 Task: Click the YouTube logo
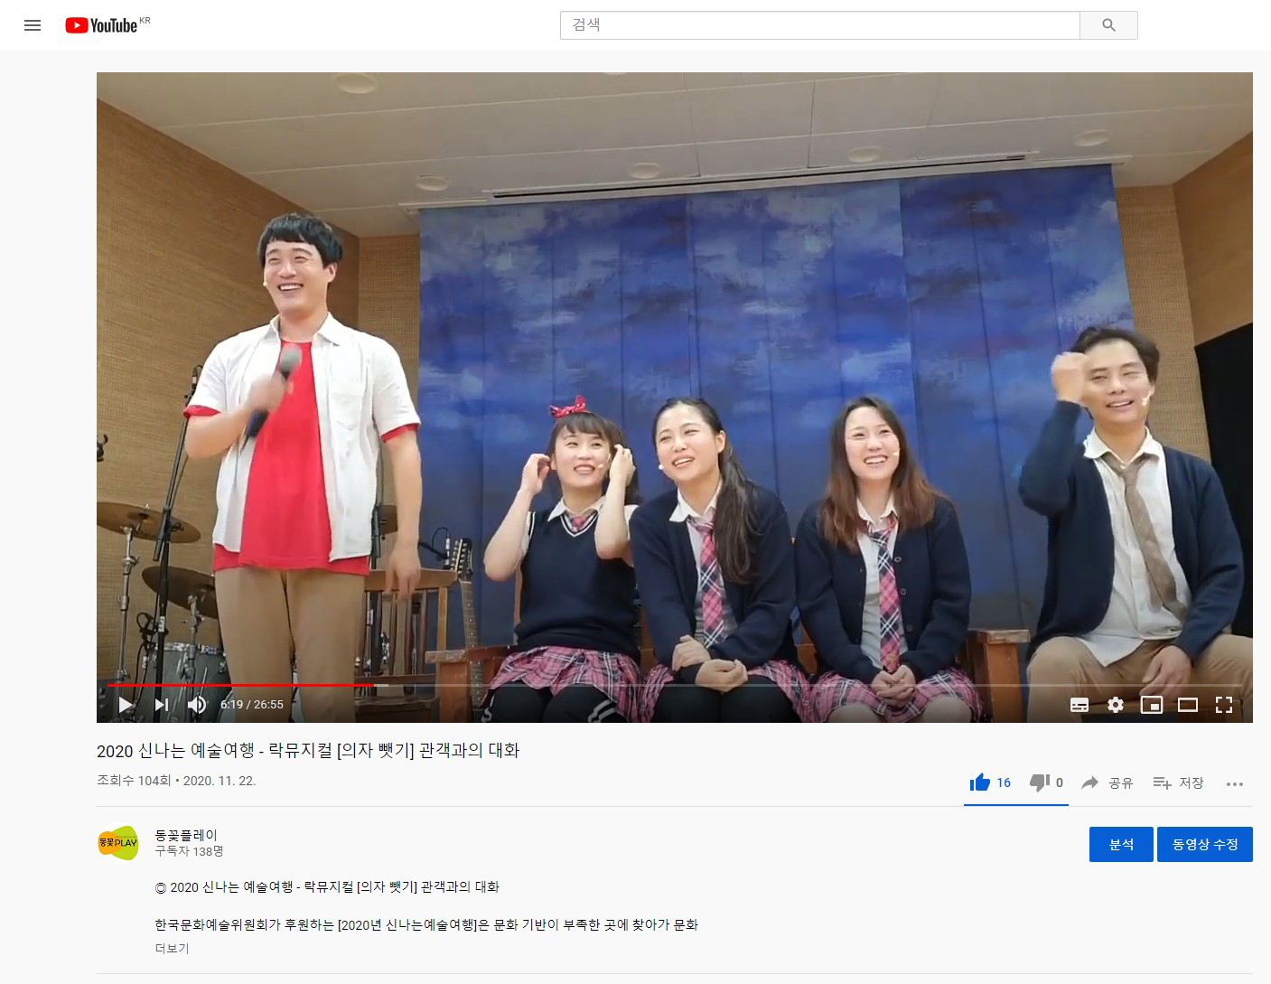[102, 25]
